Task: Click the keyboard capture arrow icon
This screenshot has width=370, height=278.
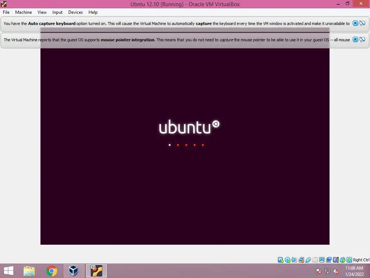Action: pos(349,260)
